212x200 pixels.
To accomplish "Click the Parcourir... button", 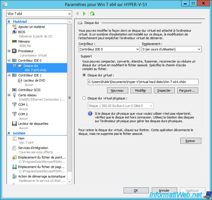I will point(188,90).
